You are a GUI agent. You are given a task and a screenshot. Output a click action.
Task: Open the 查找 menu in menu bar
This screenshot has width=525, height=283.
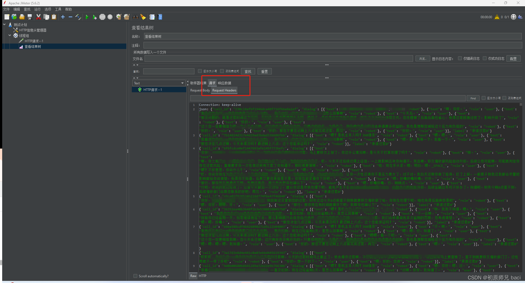pyautogui.click(x=27, y=9)
